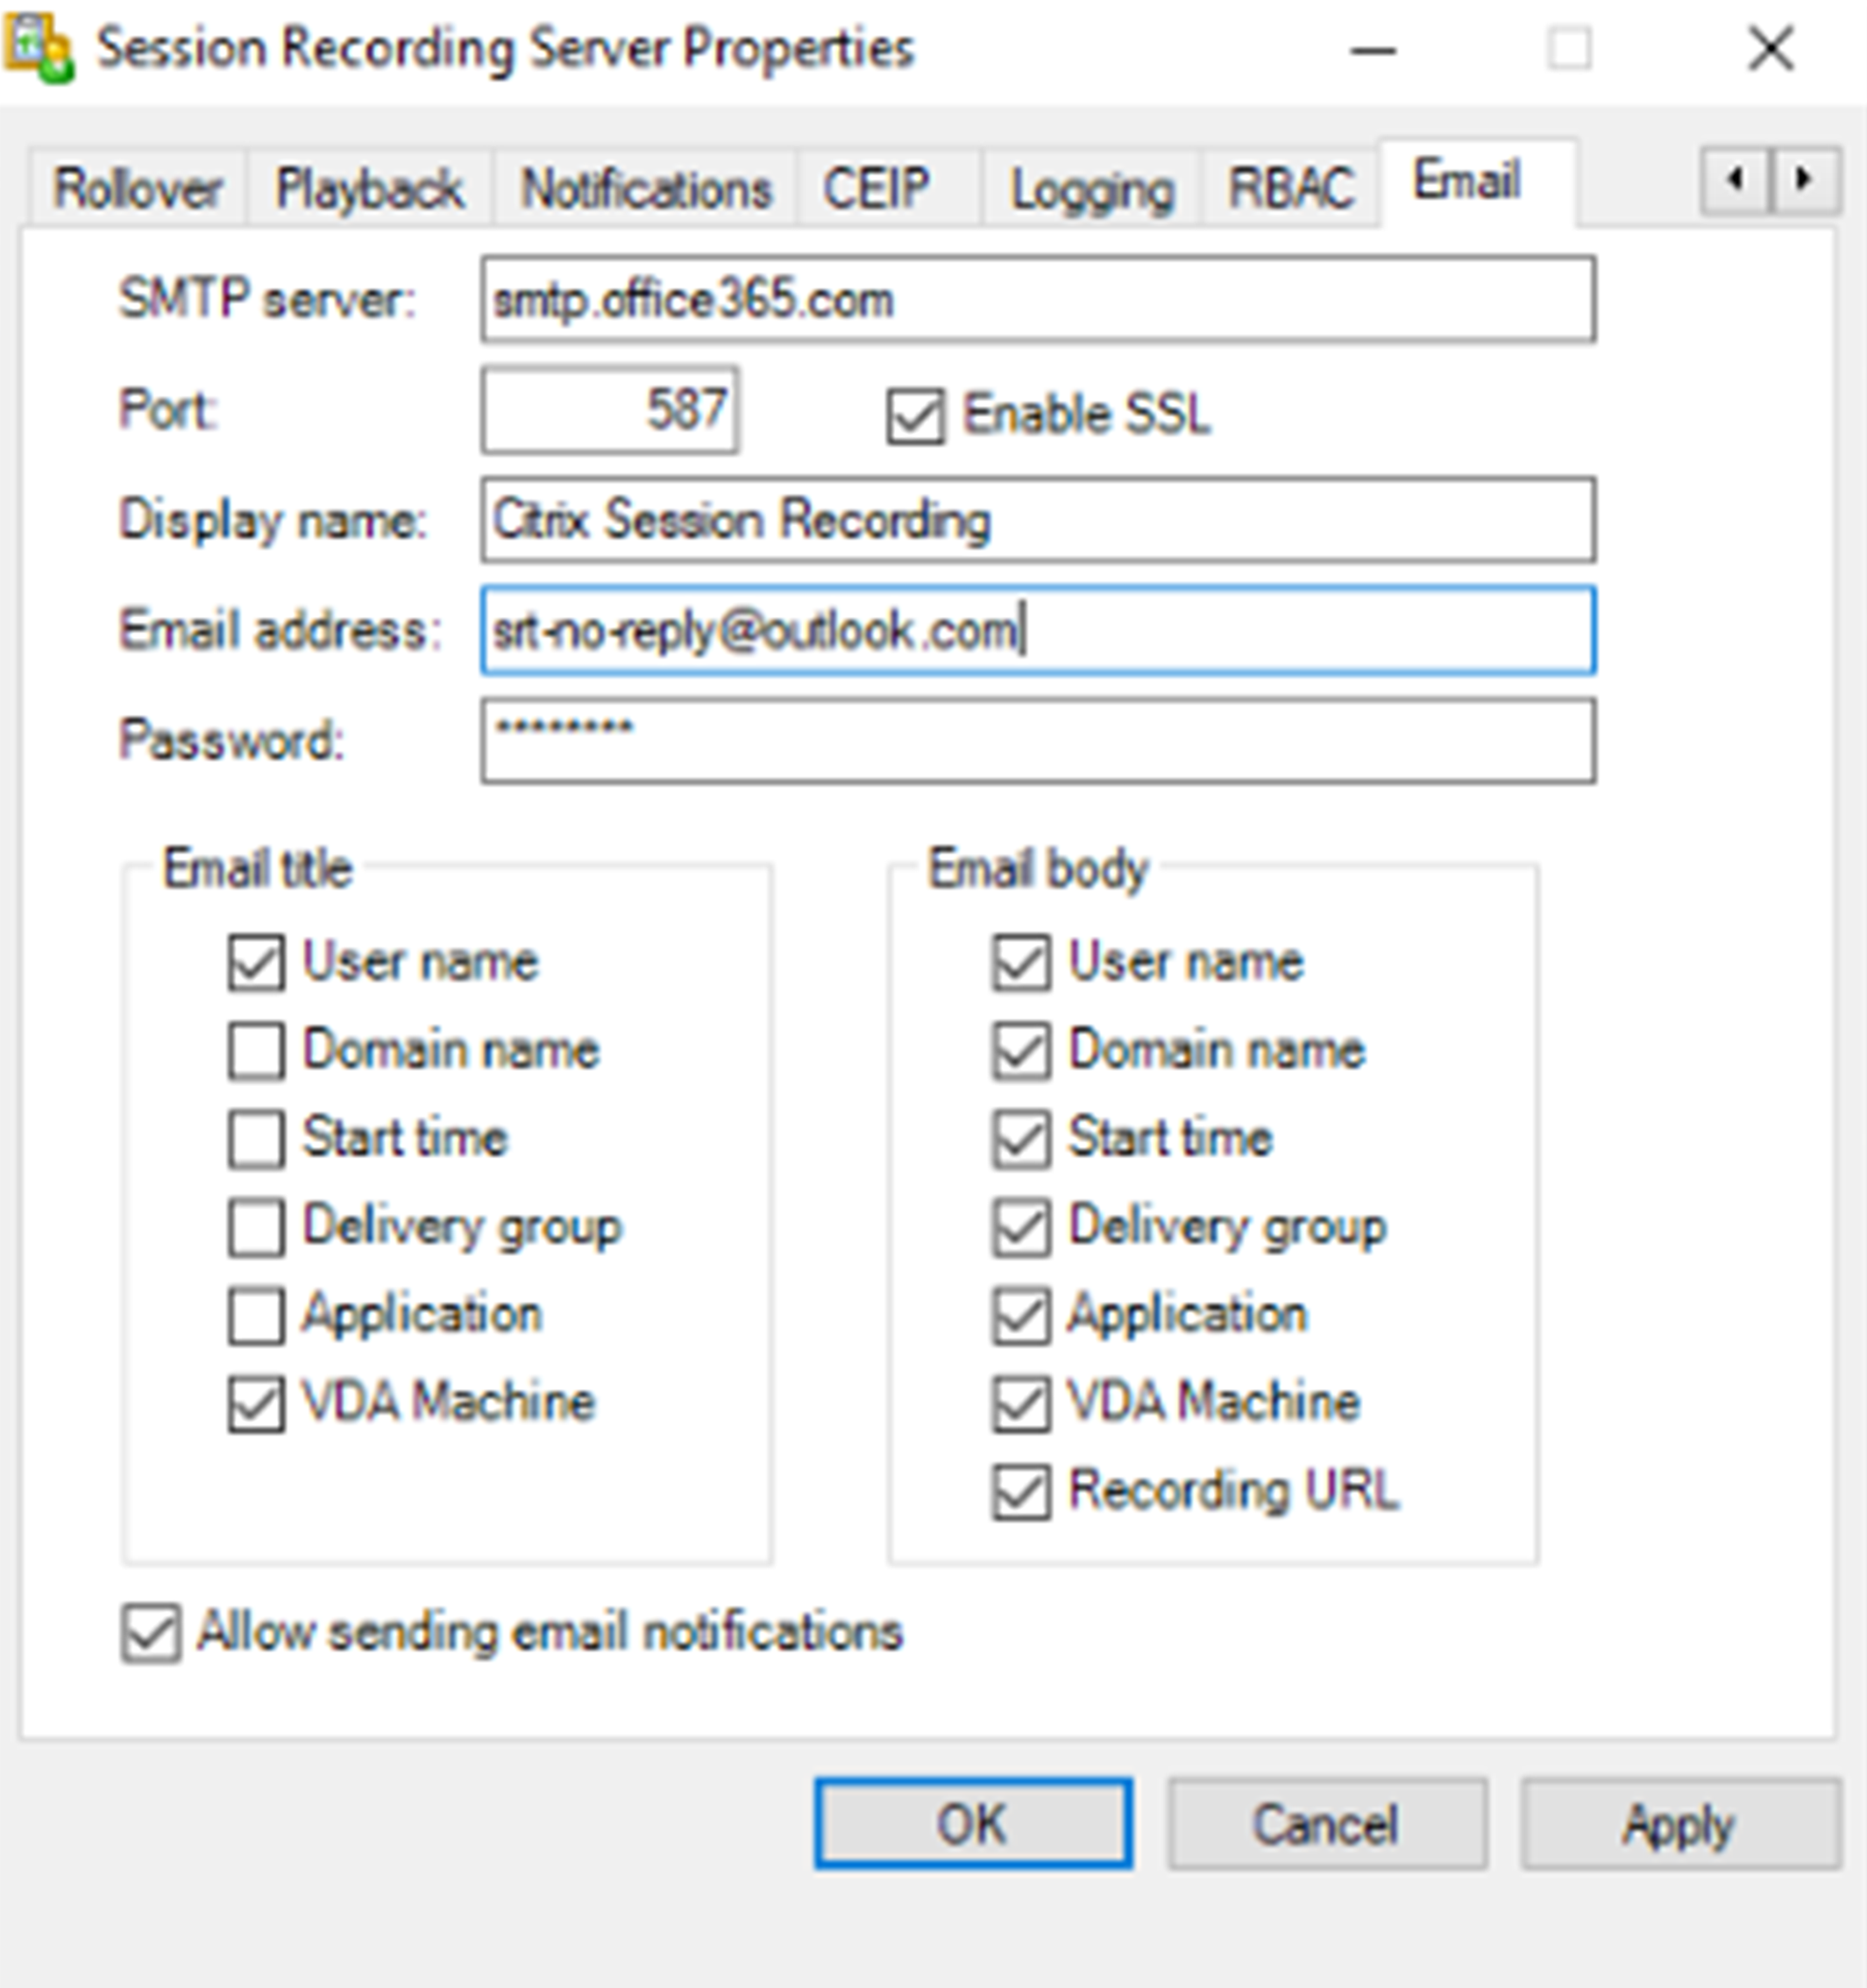Tick Delivery group in Email title
Image resolution: width=1867 pixels, height=1988 pixels.
[256, 1227]
